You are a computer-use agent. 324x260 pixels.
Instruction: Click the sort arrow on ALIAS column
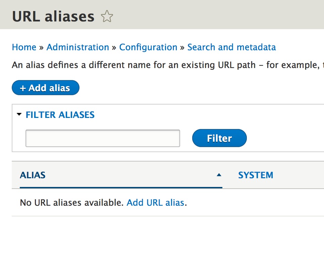tap(219, 175)
